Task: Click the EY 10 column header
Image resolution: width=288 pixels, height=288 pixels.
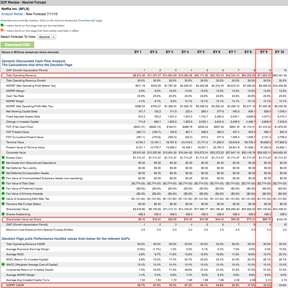Action: [280, 52]
